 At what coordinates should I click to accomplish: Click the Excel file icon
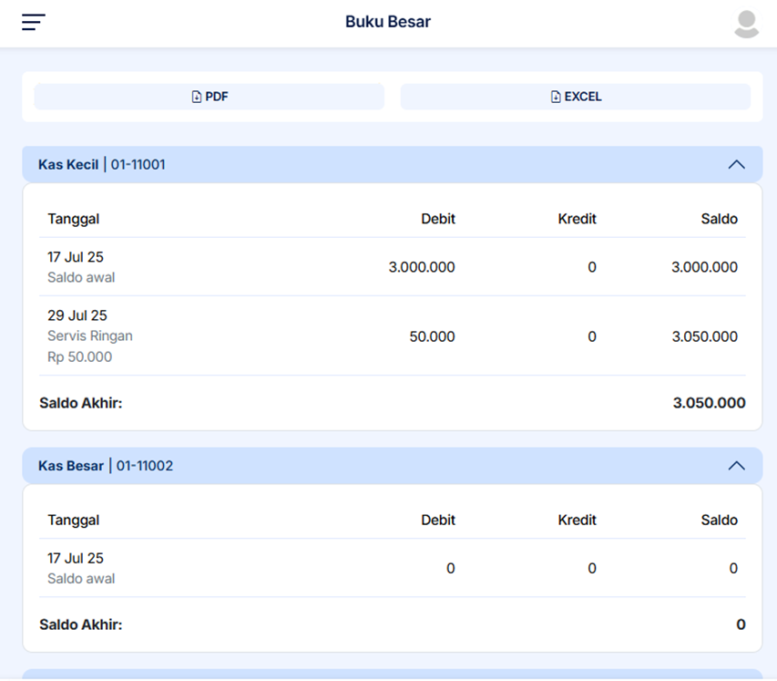(556, 97)
